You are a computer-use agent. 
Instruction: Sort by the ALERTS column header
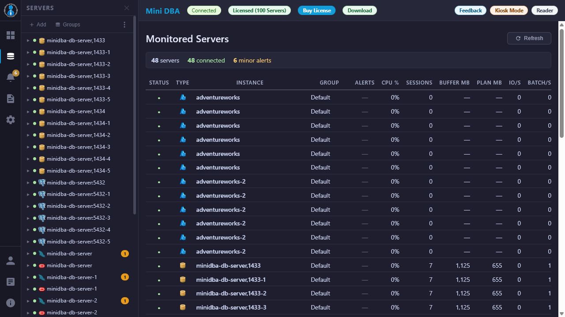pyautogui.click(x=365, y=83)
